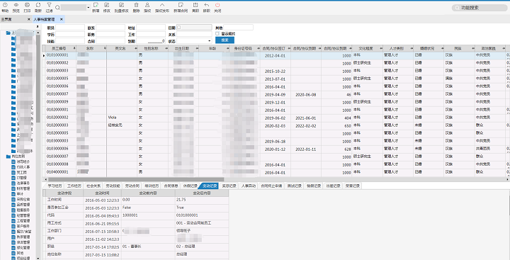This screenshot has height=260, width=510.
Task: Open 预览 preview from the toolbar
Action: (x=16, y=7)
